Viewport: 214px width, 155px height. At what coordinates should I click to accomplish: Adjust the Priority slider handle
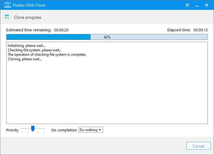[33, 128]
